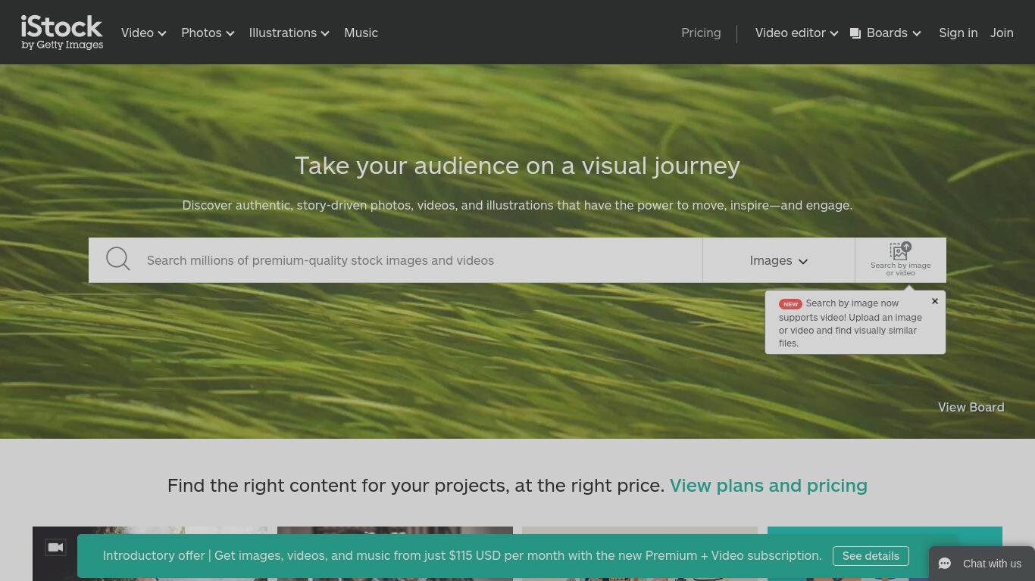Close the search by image tooltip
Image resolution: width=1035 pixels, height=581 pixels.
tap(935, 301)
